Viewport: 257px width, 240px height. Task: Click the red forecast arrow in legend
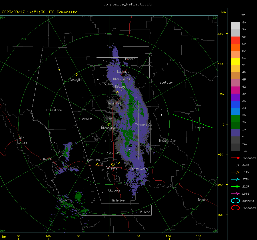coord(235,158)
